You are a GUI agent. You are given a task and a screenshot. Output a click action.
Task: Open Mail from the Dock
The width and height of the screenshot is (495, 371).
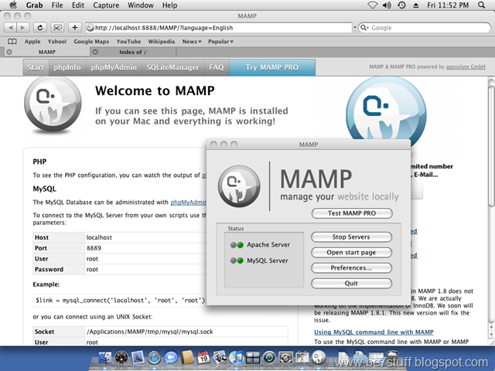tap(138, 358)
